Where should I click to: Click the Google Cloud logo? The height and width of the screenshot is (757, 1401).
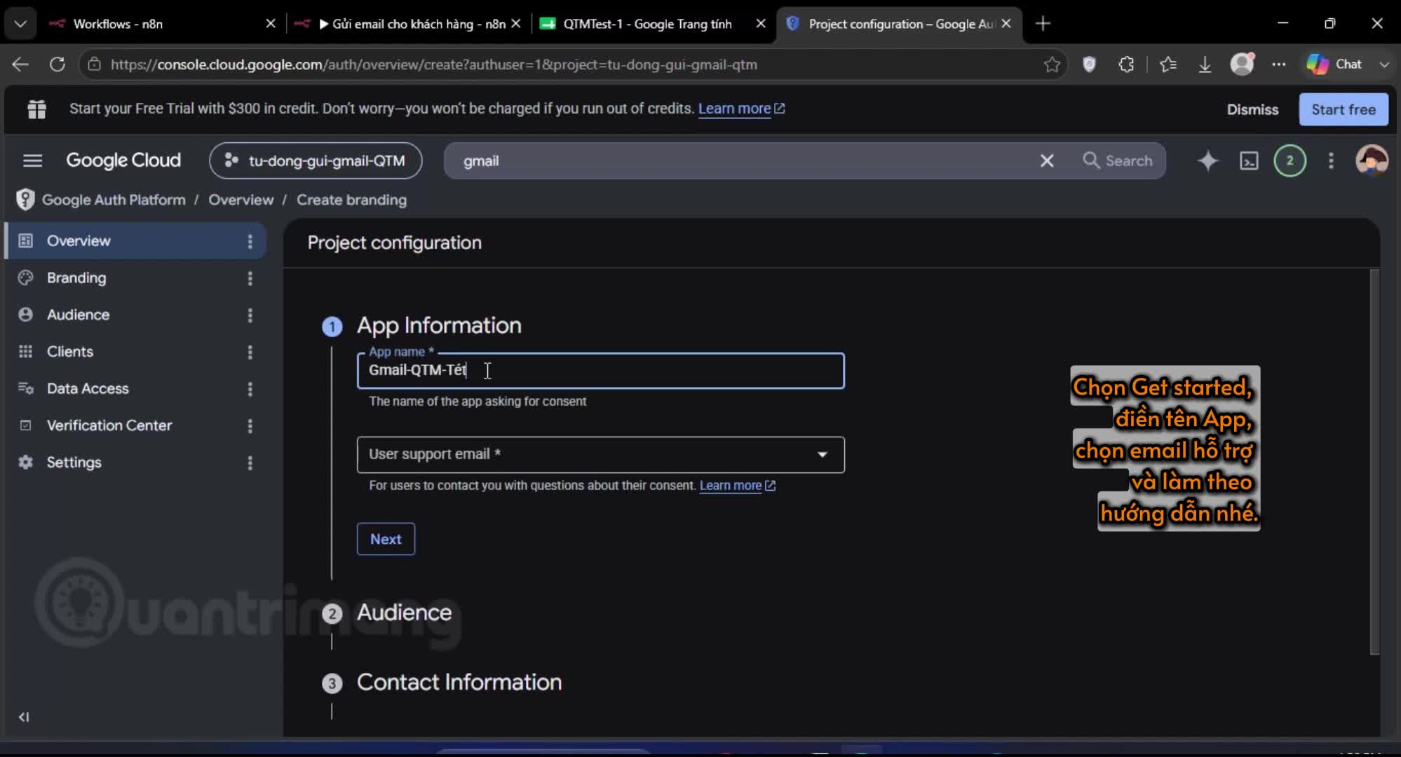(x=123, y=161)
